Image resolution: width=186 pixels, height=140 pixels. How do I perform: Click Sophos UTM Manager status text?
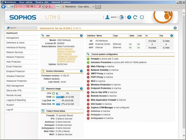110,107
